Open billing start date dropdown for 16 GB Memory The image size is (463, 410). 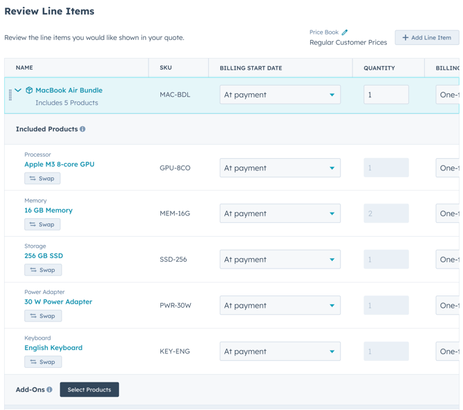click(279, 214)
